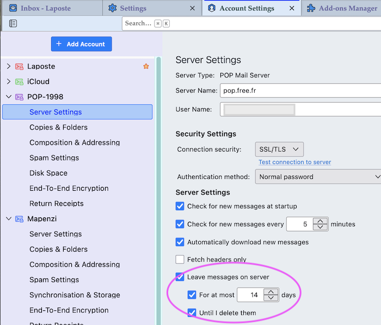Toggle Leave messages on server
The width and height of the screenshot is (381, 325).
[180, 277]
